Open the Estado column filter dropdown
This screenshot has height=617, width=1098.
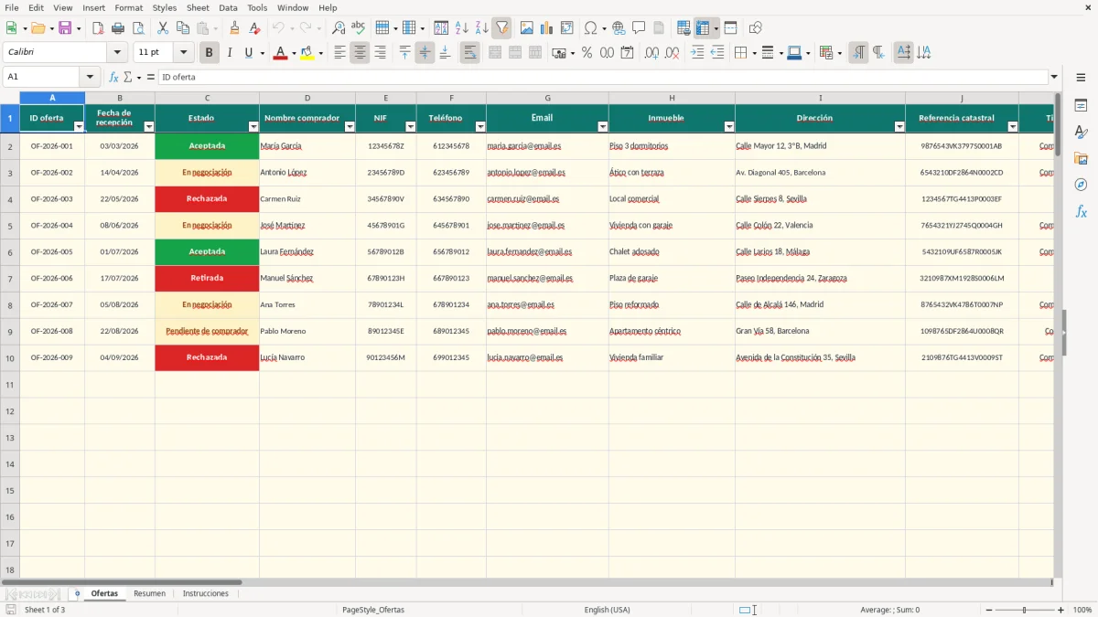(x=253, y=127)
